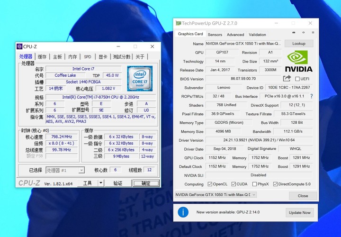Viewport: 341px width, 237px height.
Task: Click the 三级 cache value 9 MBytes
Action: 121,156
